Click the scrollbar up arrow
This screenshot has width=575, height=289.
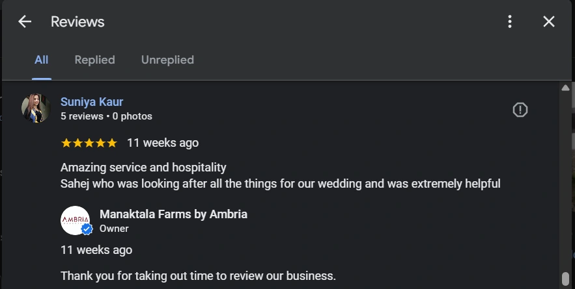(x=565, y=88)
